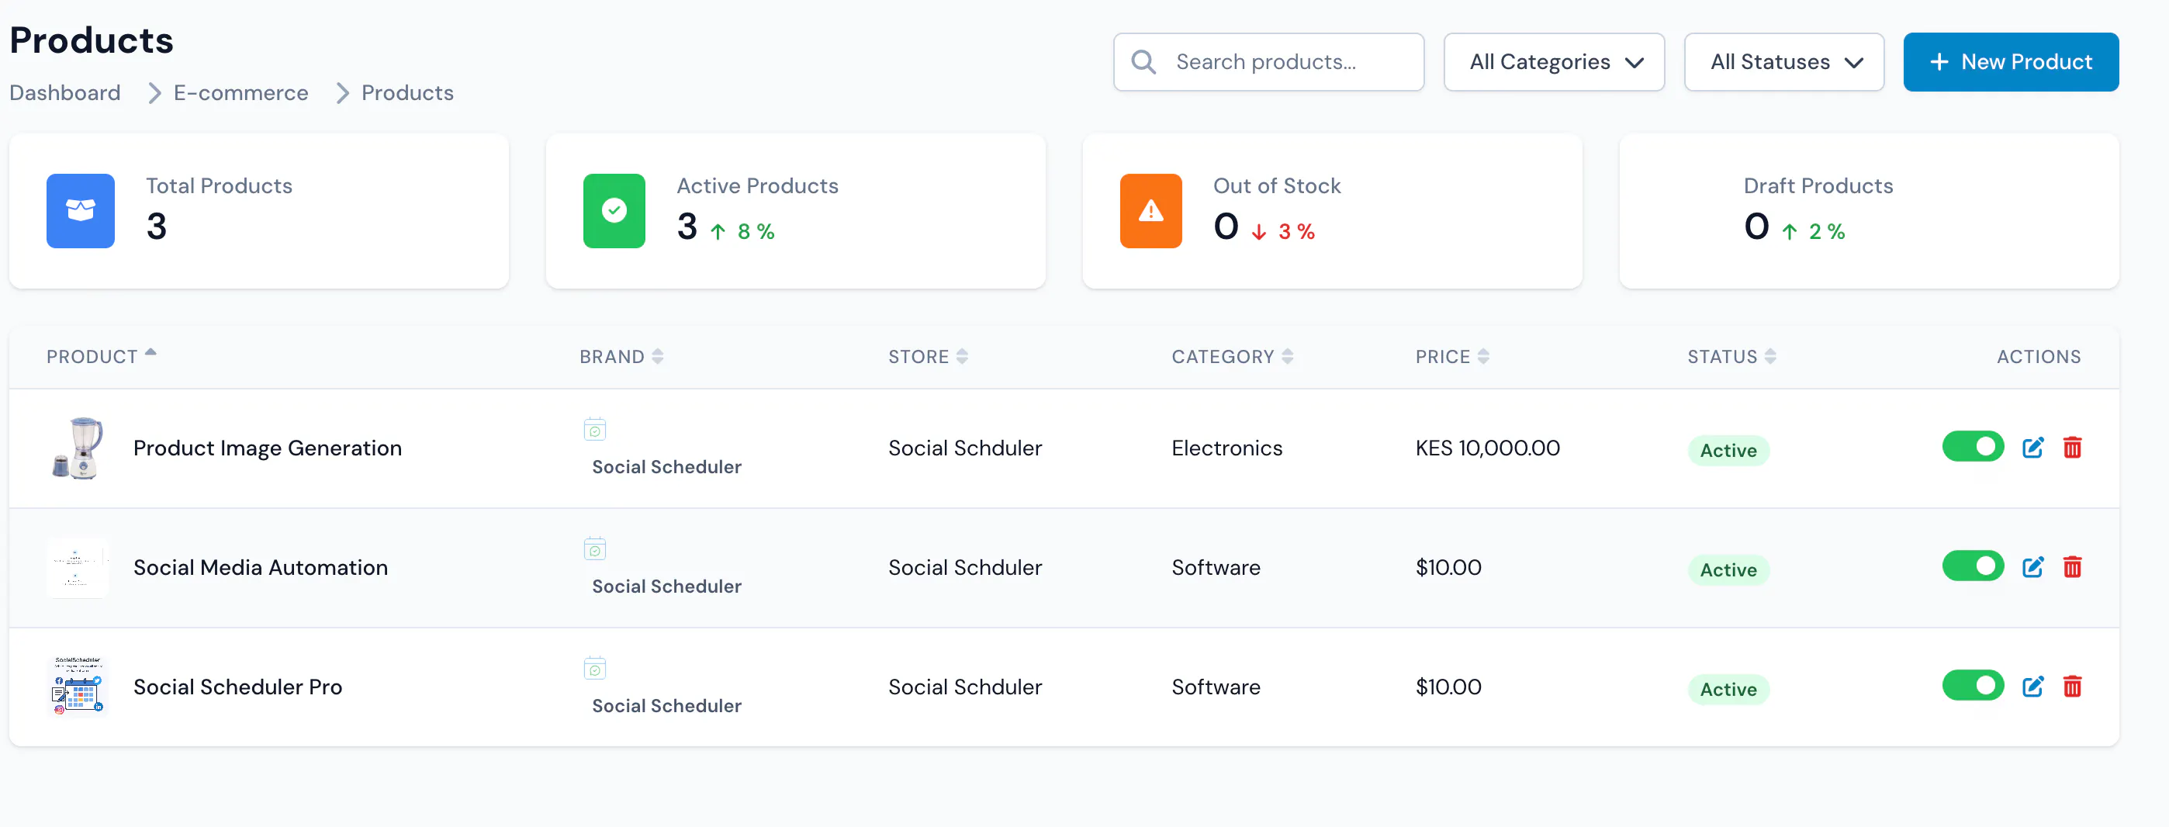Viewport: 2169px width, 827px height.
Task: Delete the Social Scheduler Pro product
Action: coord(2072,687)
